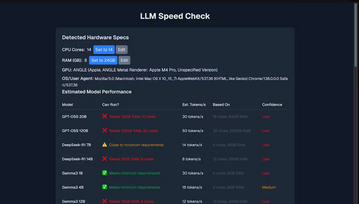
Task: Click the 18 tokens/s value
Action: click(192, 187)
